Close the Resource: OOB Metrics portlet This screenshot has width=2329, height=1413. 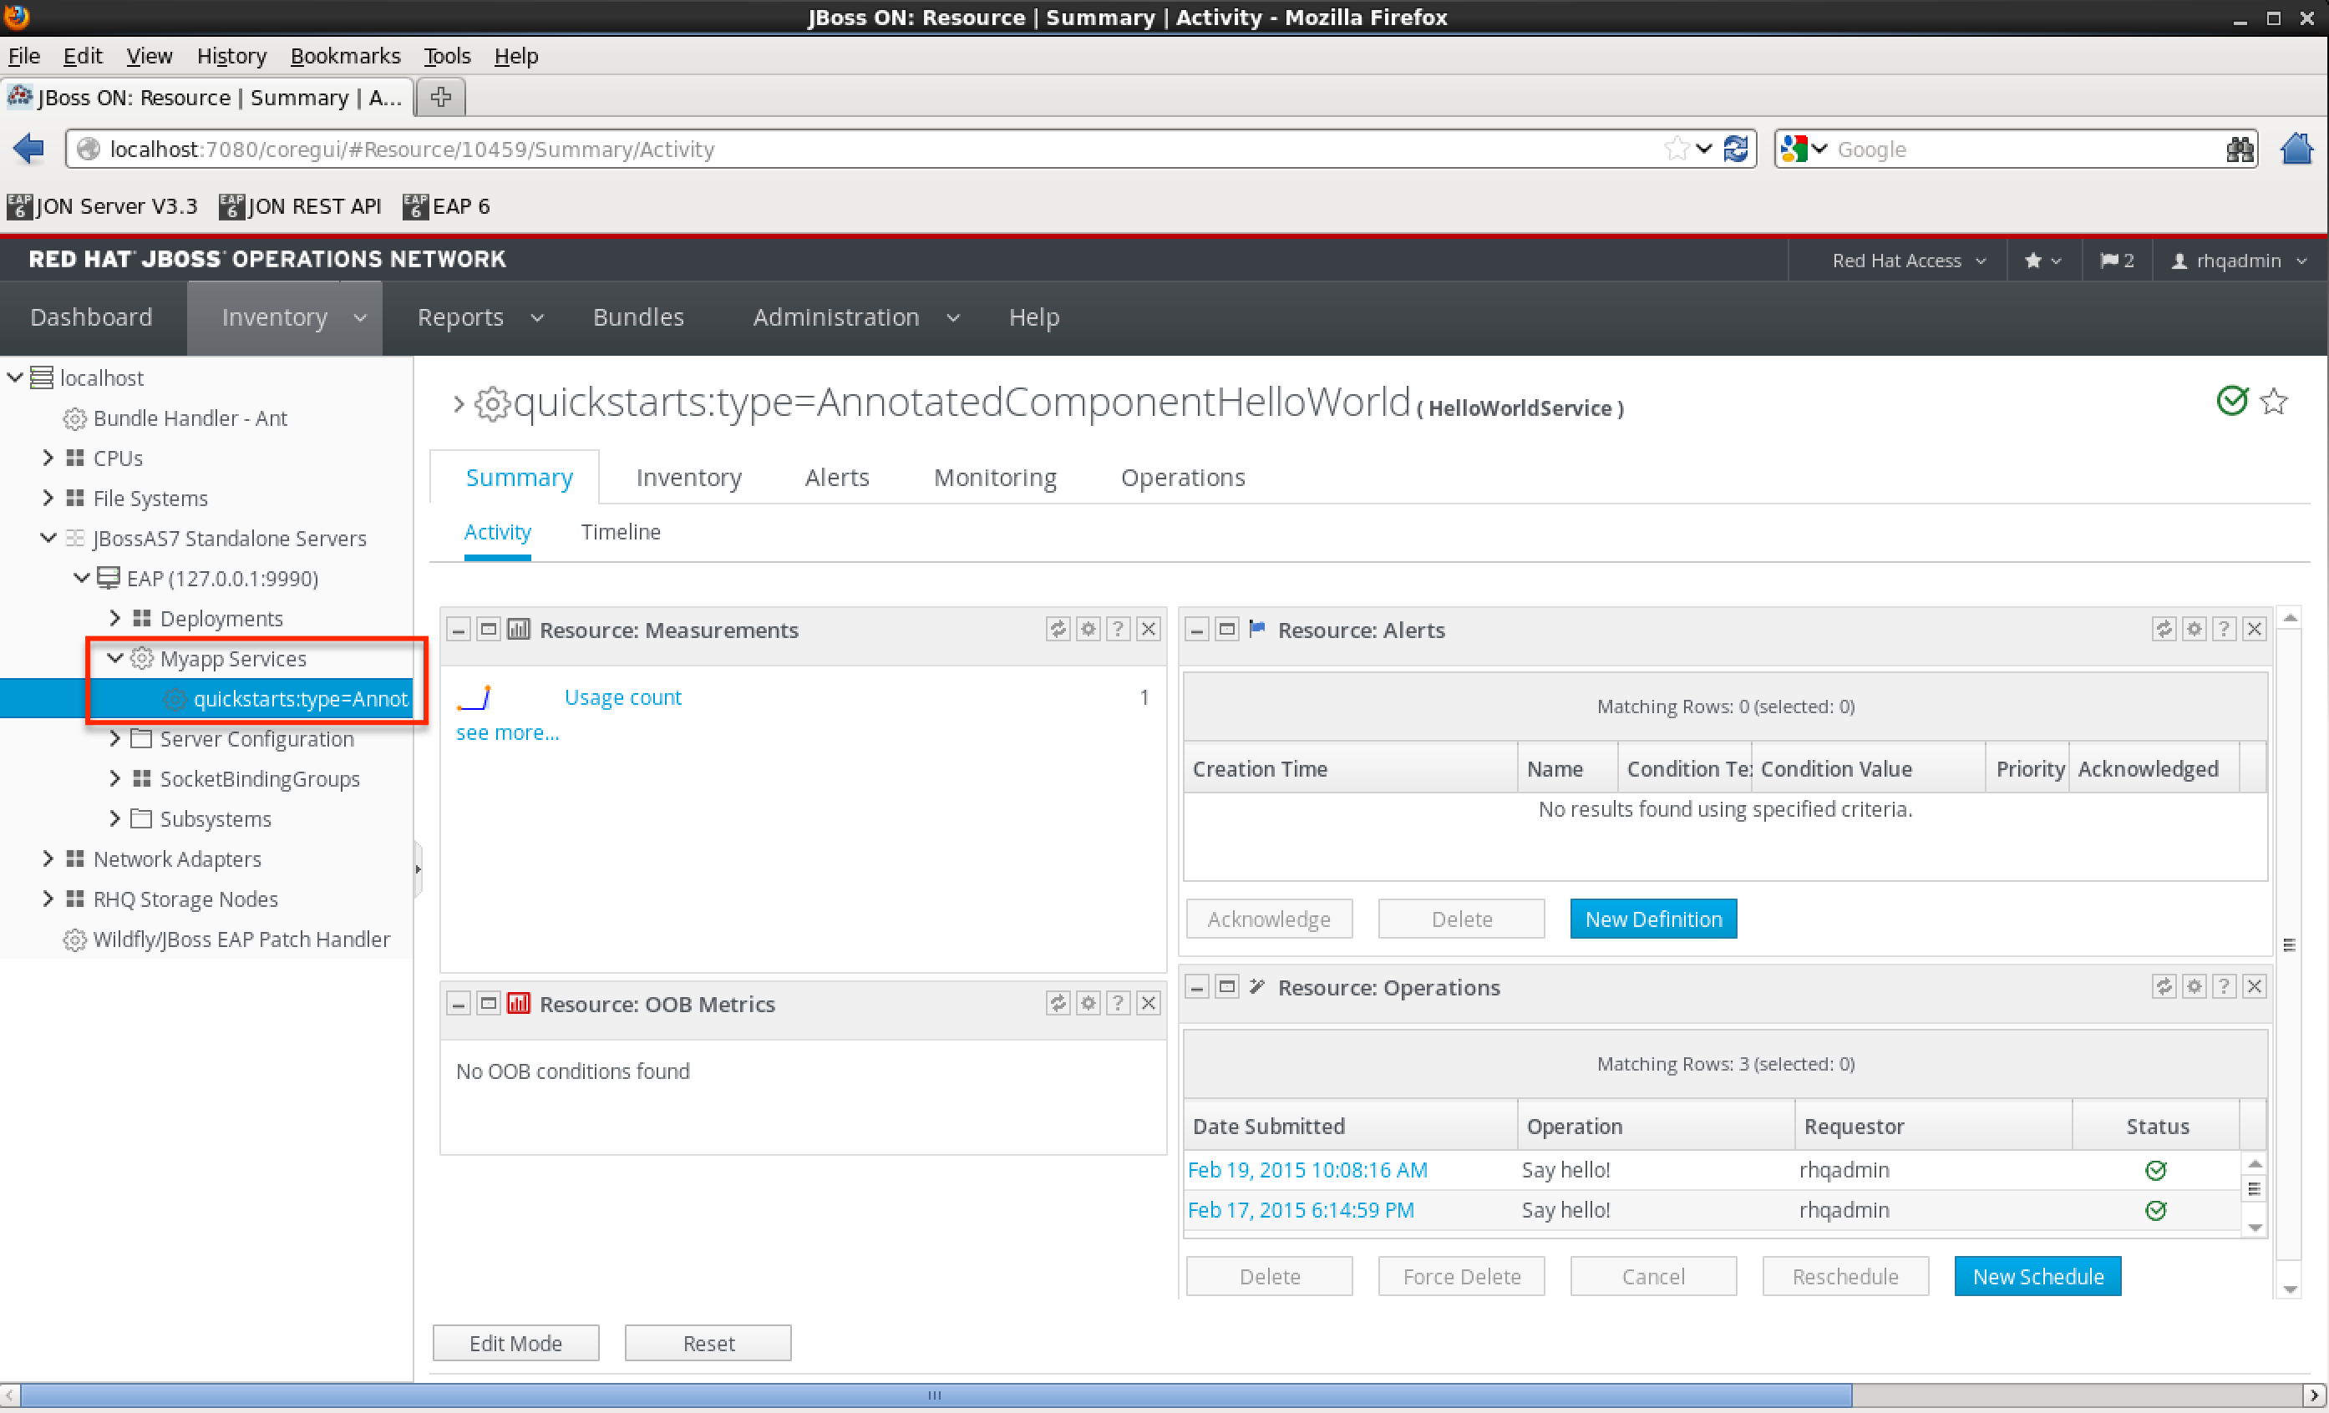point(1149,1003)
